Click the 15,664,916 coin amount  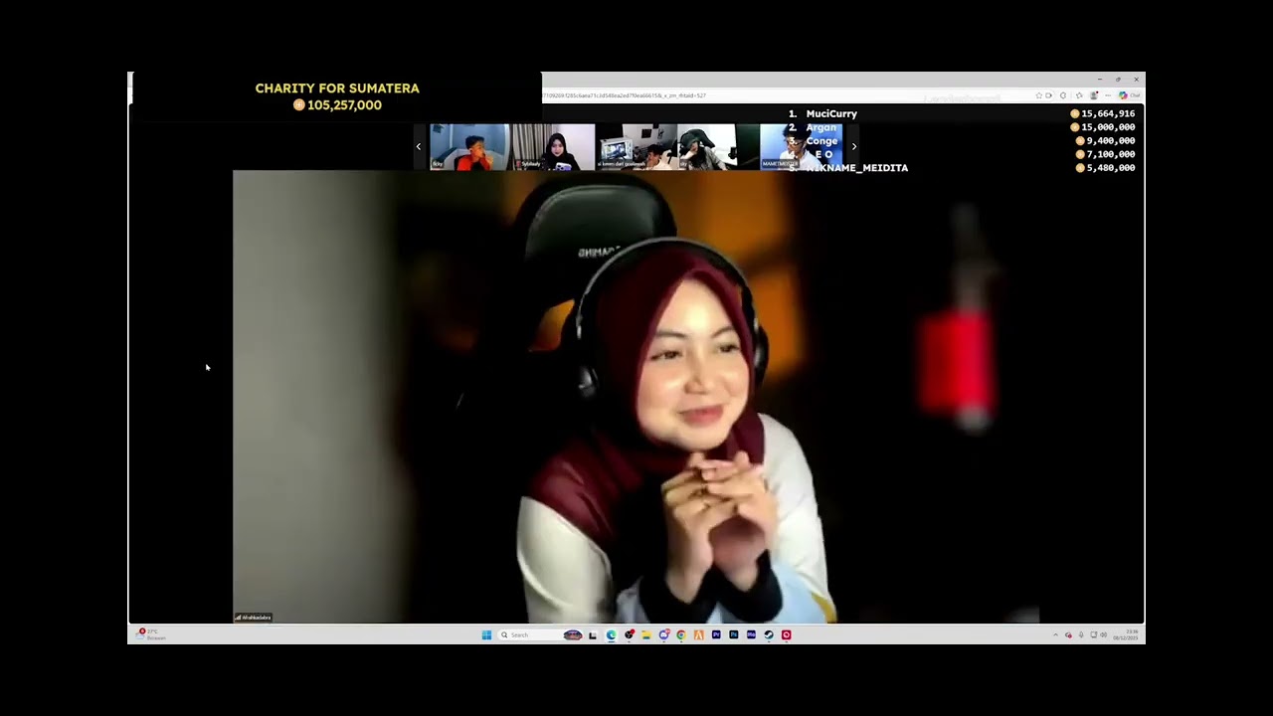coord(1108,114)
